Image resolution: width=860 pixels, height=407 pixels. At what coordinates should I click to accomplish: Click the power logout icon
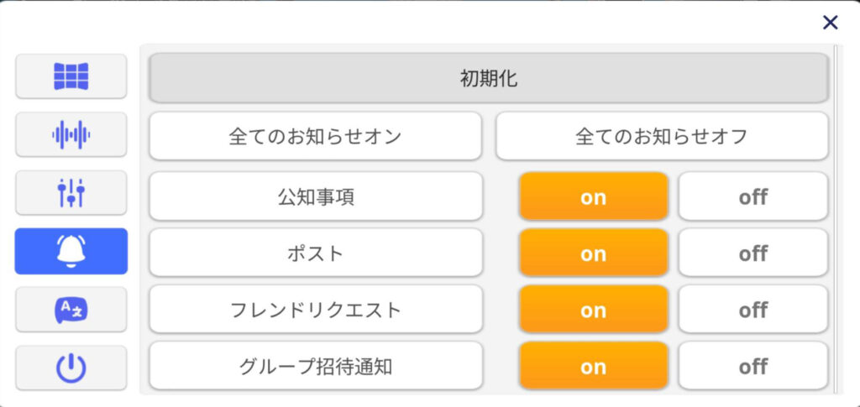71,368
